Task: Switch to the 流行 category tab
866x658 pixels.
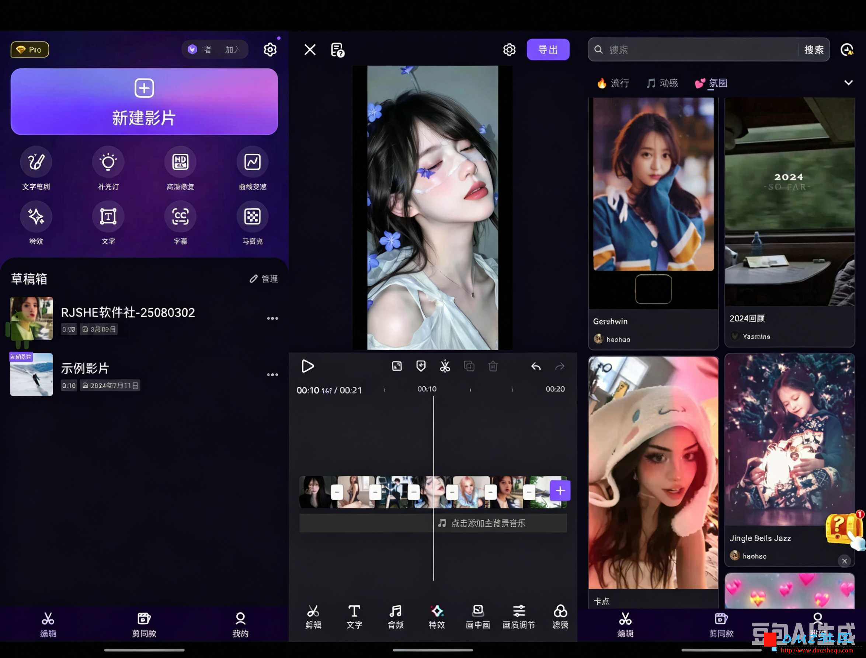Action: [x=613, y=83]
